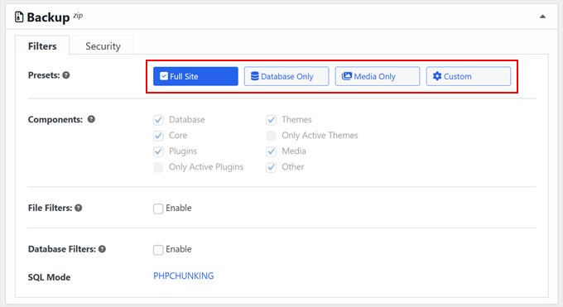The height and width of the screenshot is (307, 563).
Task: Collapse the Backup panel with the arrow
Action: 542,17
